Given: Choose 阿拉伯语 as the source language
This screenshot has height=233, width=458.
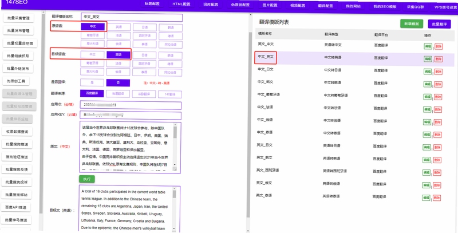Looking at the screenshot, I should pyautogui.click(x=171, y=45).
